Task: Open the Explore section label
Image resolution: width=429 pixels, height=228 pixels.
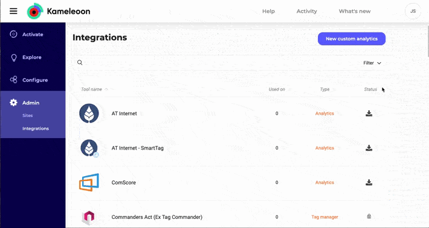Action: (32, 57)
